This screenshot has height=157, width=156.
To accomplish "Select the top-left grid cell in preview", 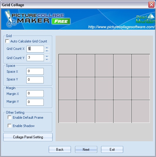I will [x=68, y=66].
